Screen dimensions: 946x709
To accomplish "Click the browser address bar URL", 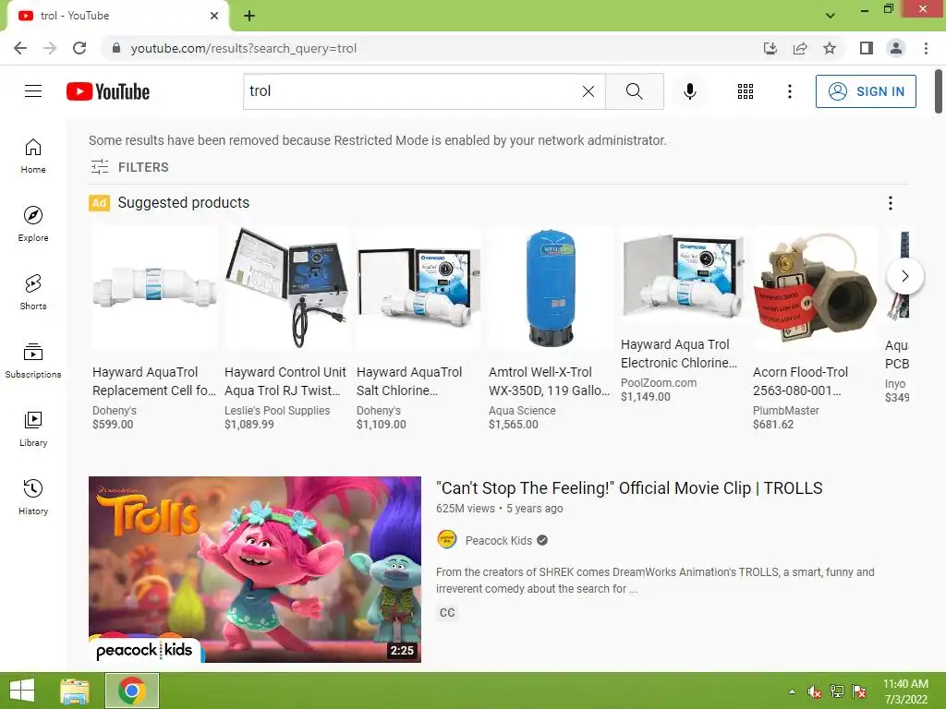I will point(243,48).
